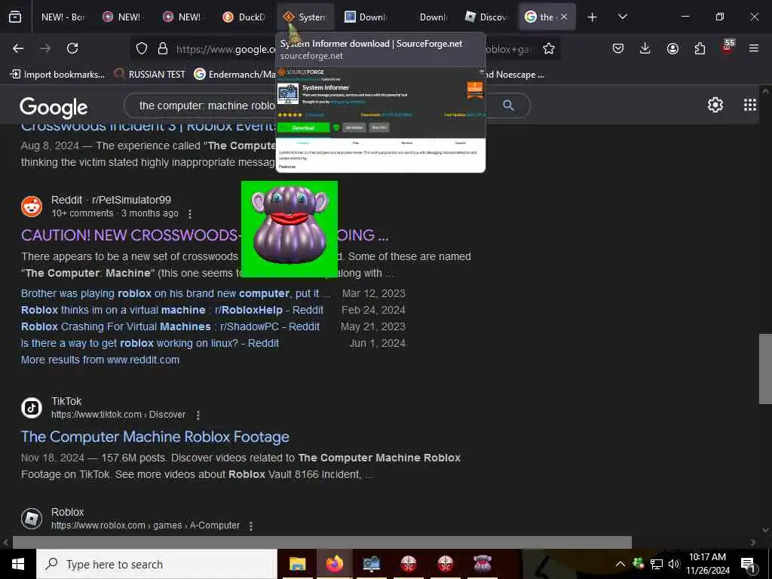Open volume control in system tray
Viewport: 772px width, 579px height.
coord(673,564)
